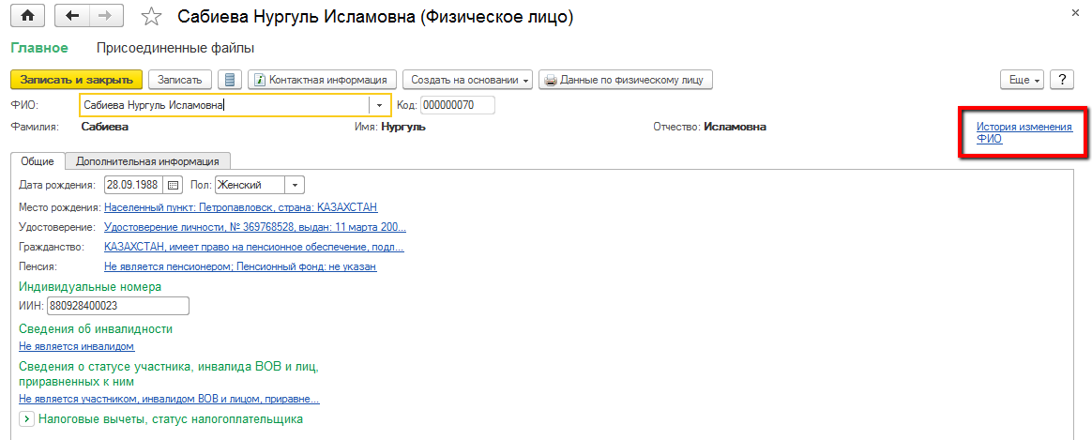Open the Еще menu

1024,80
